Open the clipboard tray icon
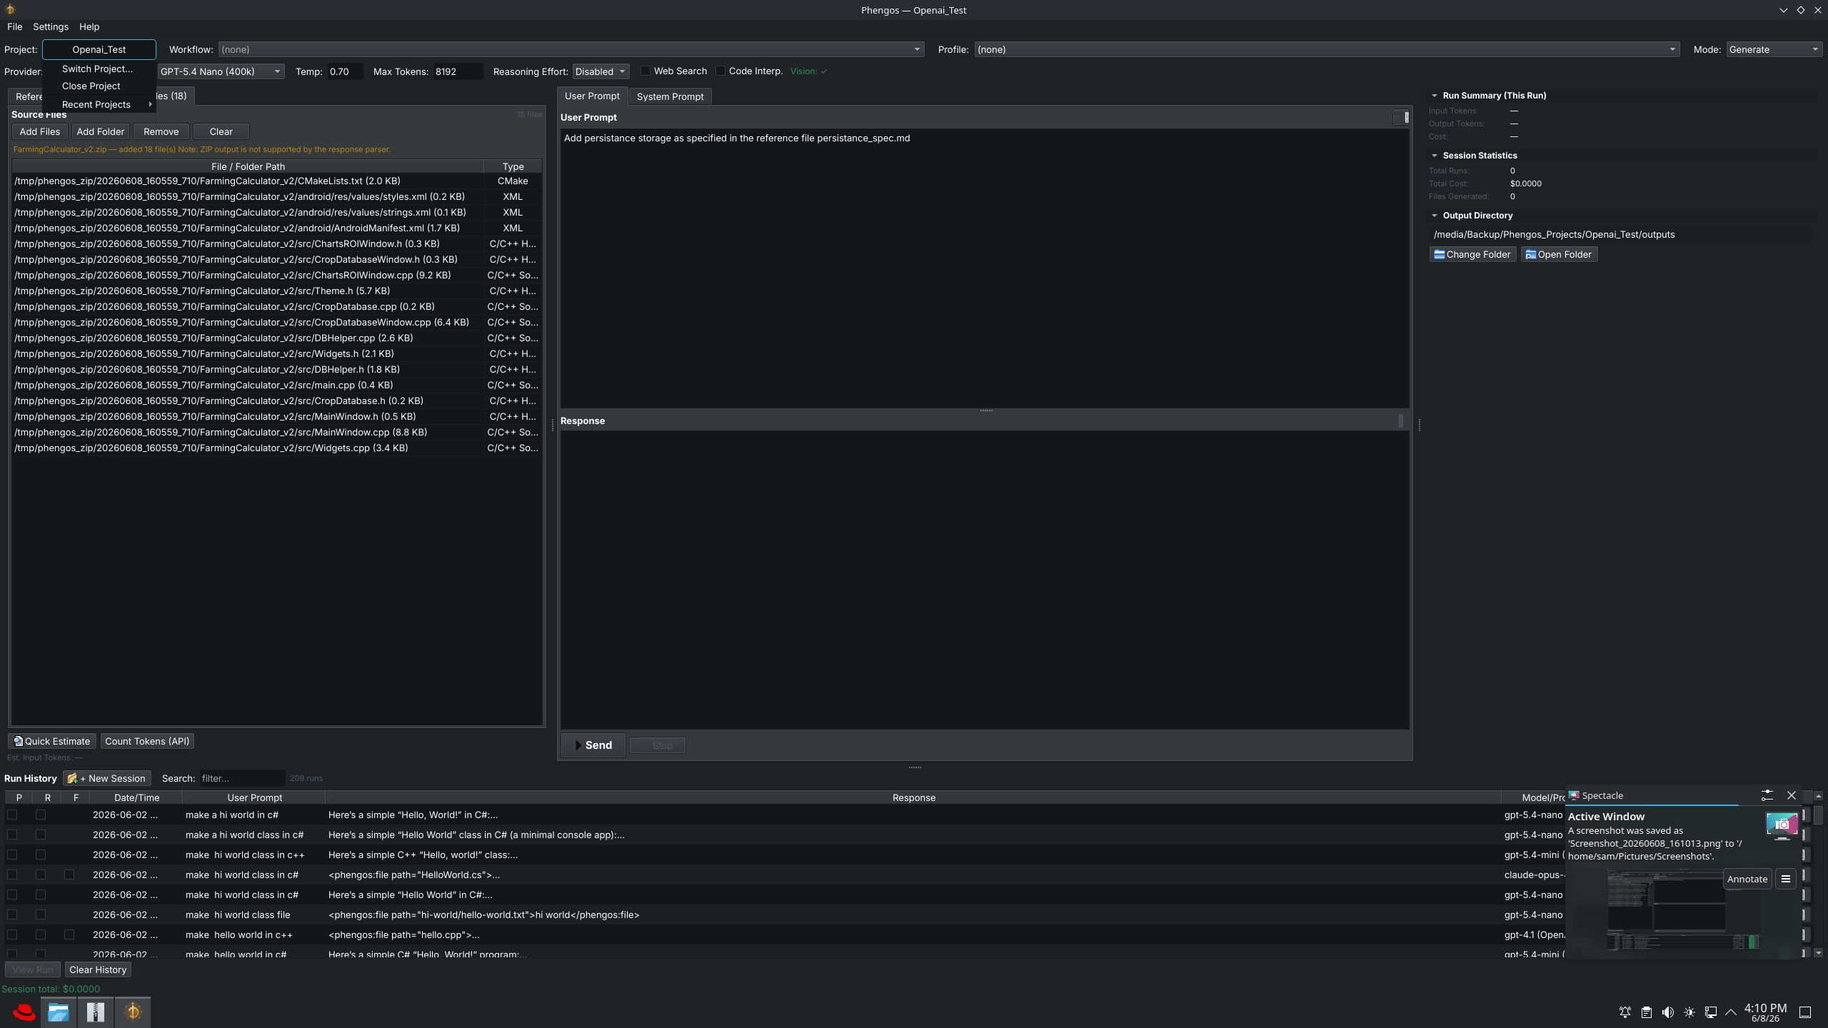This screenshot has height=1028, width=1828. (x=1647, y=1012)
